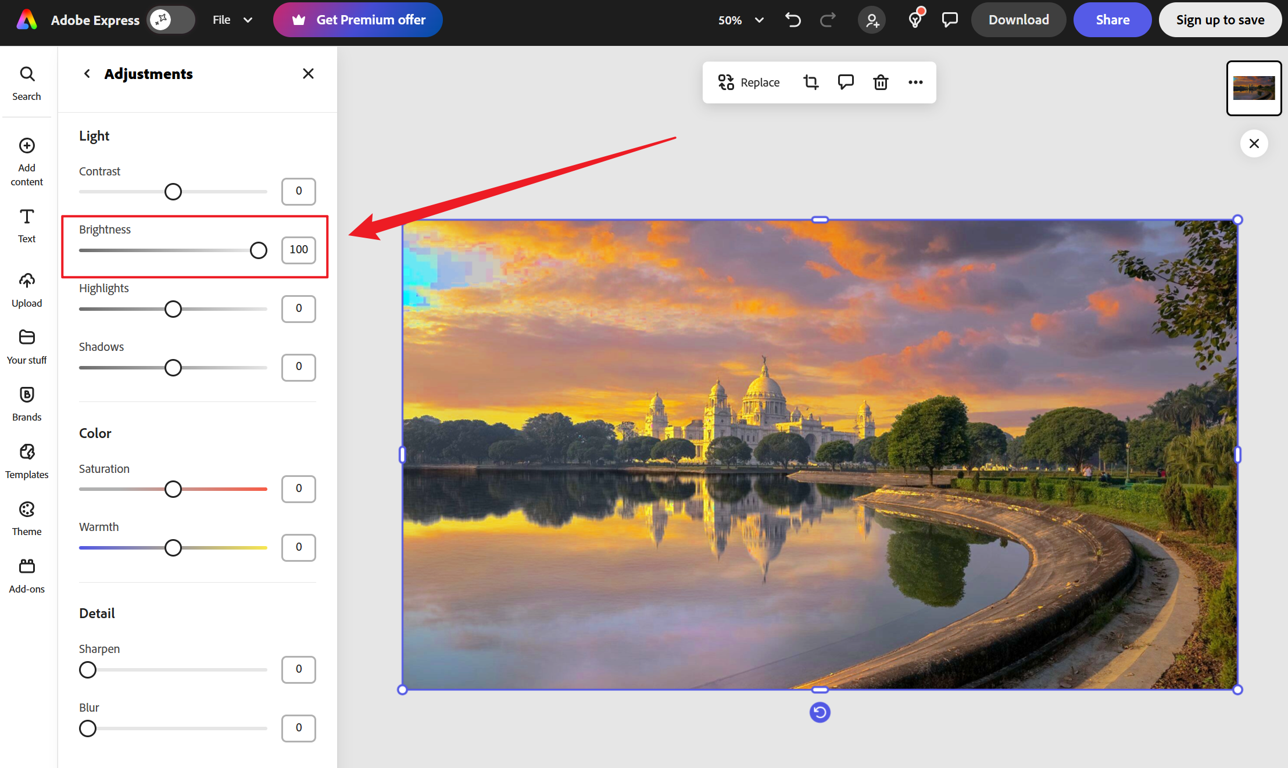Click the trash delete icon
Image resolution: width=1288 pixels, height=768 pixels.
[881, 82]
